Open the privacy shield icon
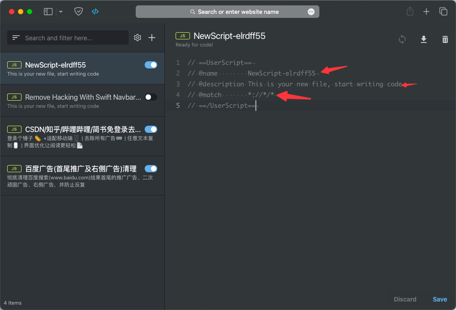This screenshot has height=310, width=456. pos(78,12)
